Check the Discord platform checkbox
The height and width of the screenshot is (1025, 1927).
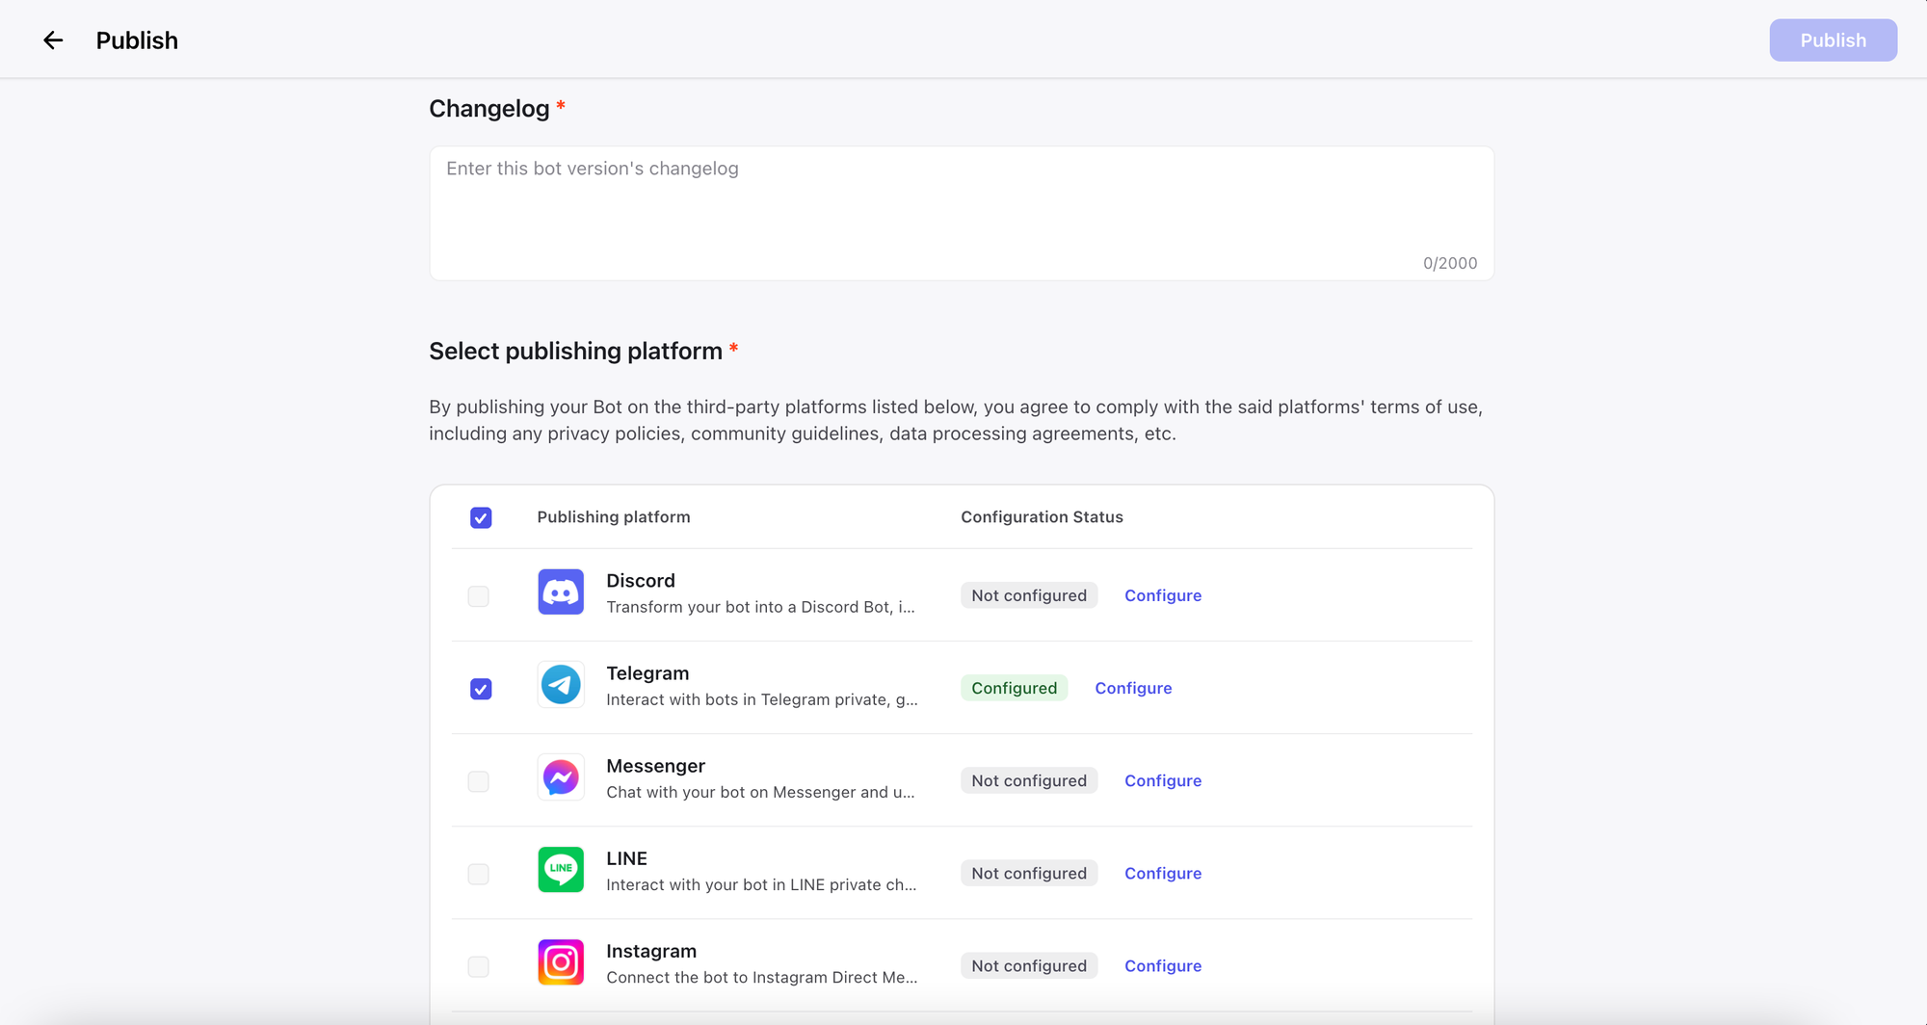(478, 596)
